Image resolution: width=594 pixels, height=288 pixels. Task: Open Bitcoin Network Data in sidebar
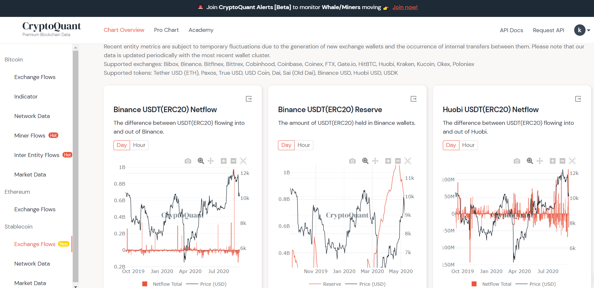point(32,116)
